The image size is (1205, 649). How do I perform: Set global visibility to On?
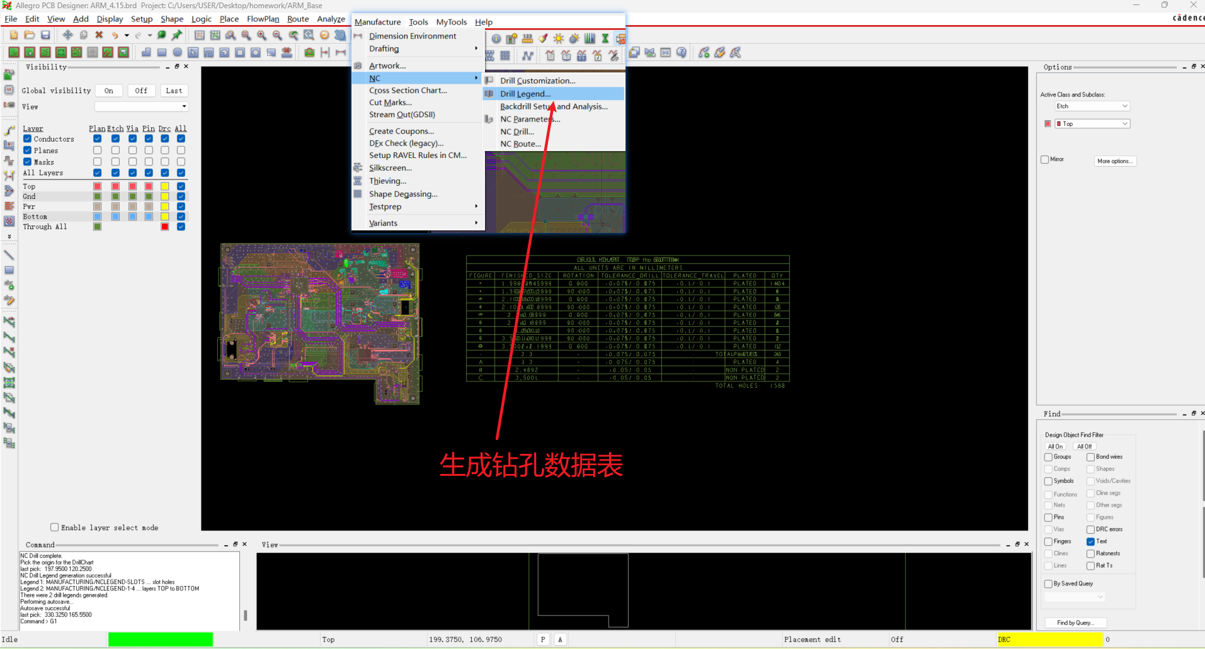(x=109, y=91)
